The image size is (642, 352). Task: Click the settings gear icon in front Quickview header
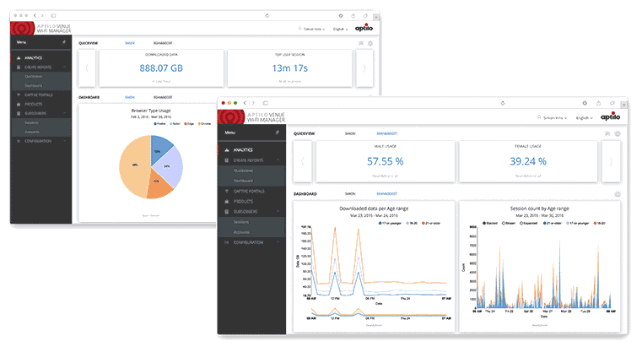point(618,133)
